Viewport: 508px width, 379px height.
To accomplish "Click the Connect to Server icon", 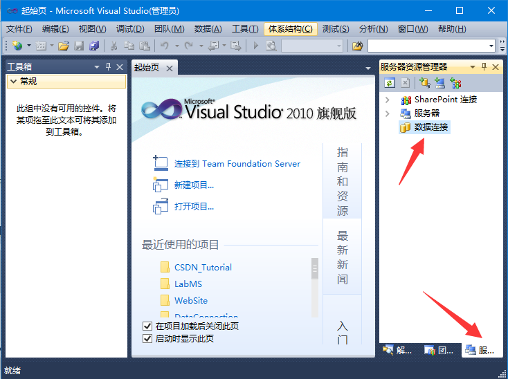I will (439, 83).
